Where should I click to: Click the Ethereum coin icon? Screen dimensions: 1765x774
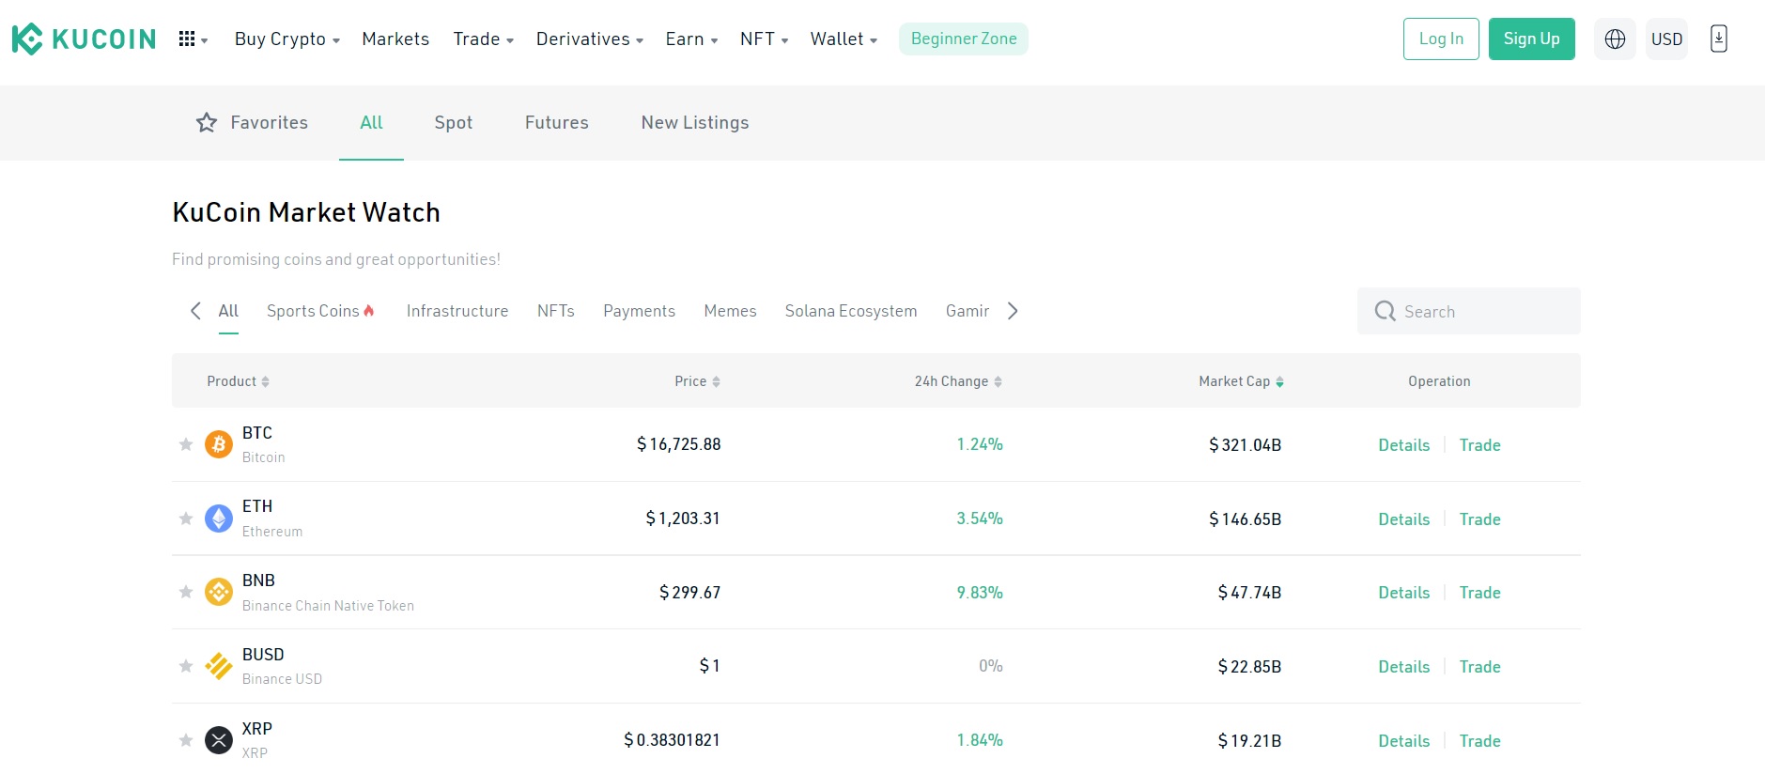click(x=219, y=519)
